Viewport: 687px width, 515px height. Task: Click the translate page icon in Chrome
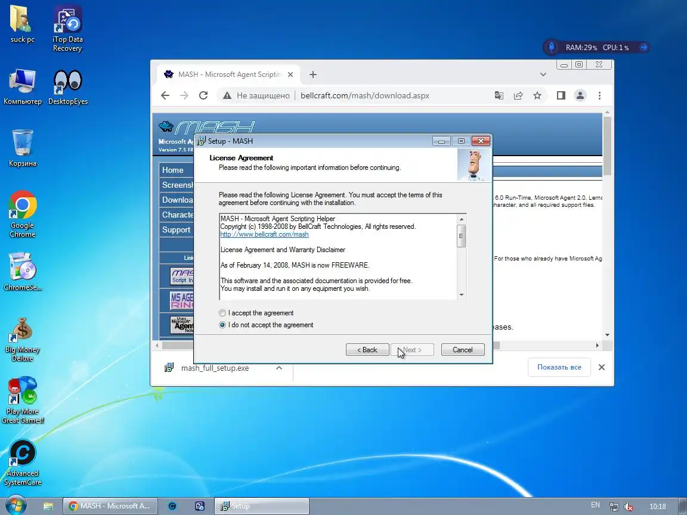pyautogui.click(x=499, y=95)
